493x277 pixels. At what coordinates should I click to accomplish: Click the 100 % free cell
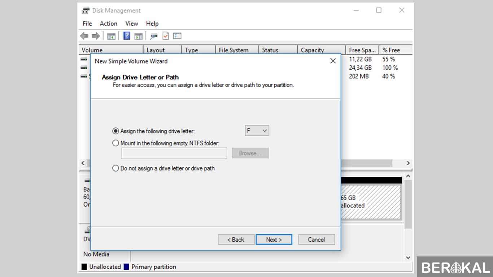390,67
